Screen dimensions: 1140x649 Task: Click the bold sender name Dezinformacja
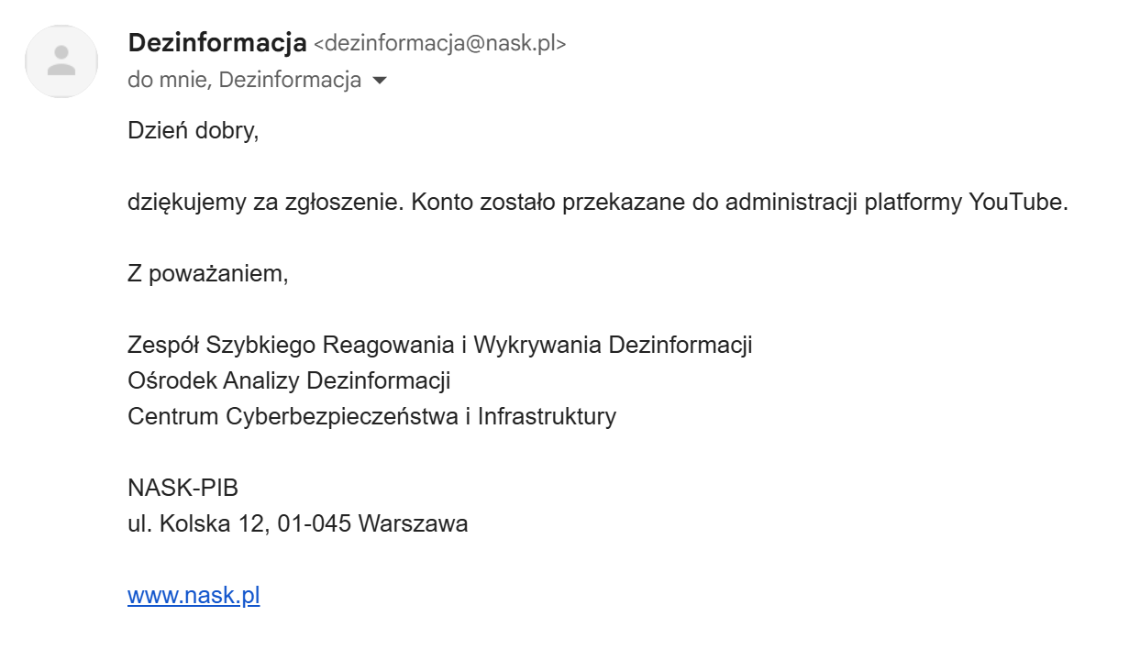[x=216, y=42]
